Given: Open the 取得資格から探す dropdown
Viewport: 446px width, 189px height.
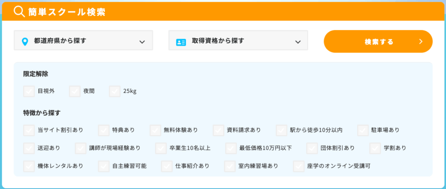Looking at the screenshot, I should 238,41.
